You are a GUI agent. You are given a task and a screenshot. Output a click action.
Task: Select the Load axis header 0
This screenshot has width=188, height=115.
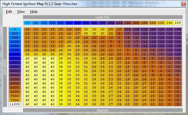(x=28, y=23)
